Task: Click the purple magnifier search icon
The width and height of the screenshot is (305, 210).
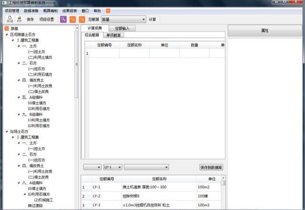Action: (x=63, y=19)
